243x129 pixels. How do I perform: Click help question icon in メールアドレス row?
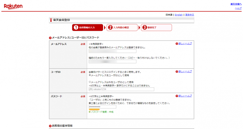point(177,44)
